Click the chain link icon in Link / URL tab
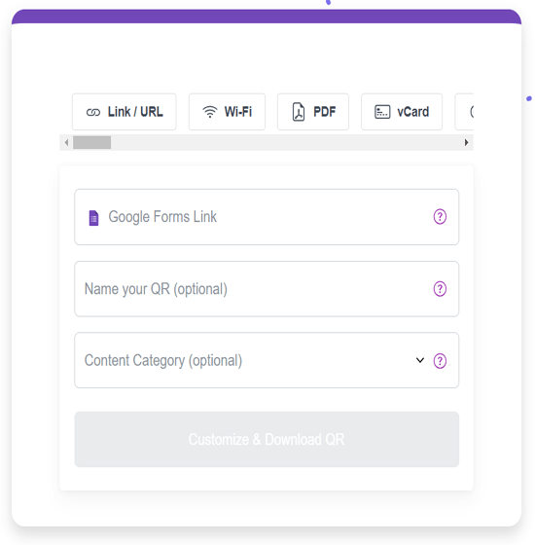The image size is (535, 545). (93, 112)
